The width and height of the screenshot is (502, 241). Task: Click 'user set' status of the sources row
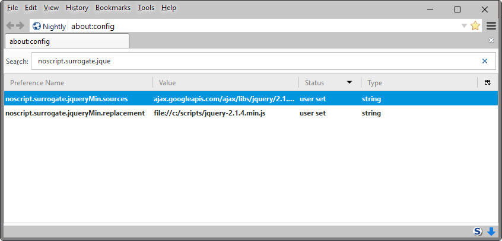point(313,99)
